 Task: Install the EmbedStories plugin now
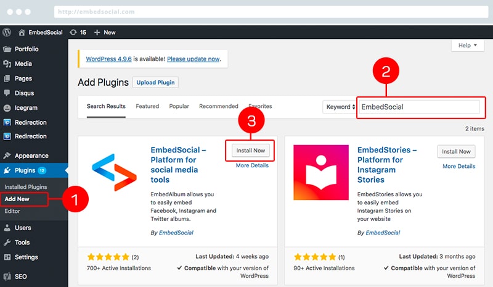tap(456, 152)
